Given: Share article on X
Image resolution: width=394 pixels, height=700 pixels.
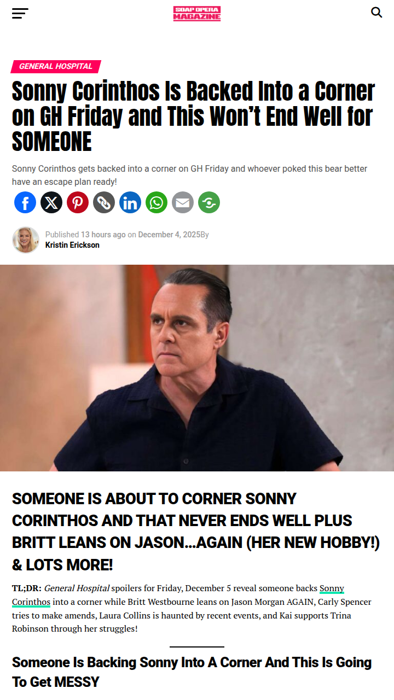Looking at the screenshot, I should tap(51, 202).
